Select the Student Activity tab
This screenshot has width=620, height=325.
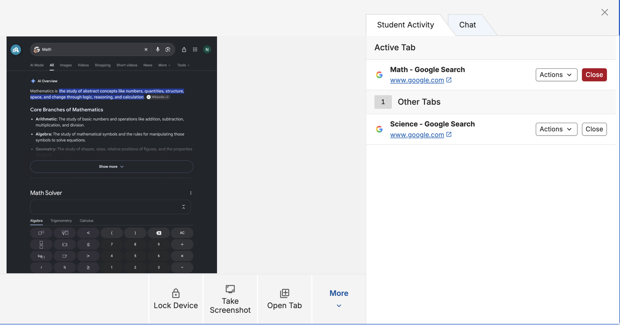click(x=405, y=25)
